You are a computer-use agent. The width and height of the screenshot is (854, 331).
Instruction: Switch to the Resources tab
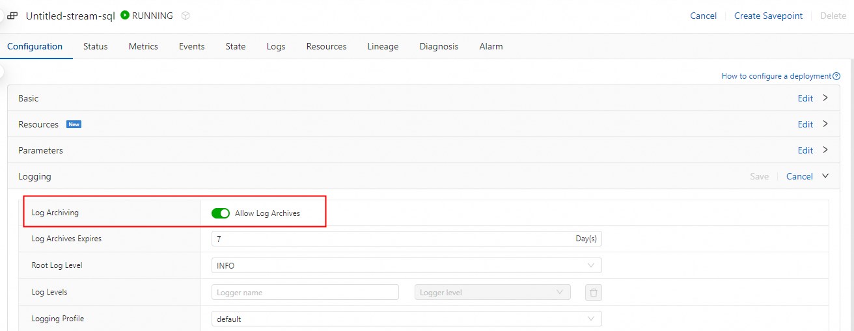pyautogui.click(x=327, y=47)
